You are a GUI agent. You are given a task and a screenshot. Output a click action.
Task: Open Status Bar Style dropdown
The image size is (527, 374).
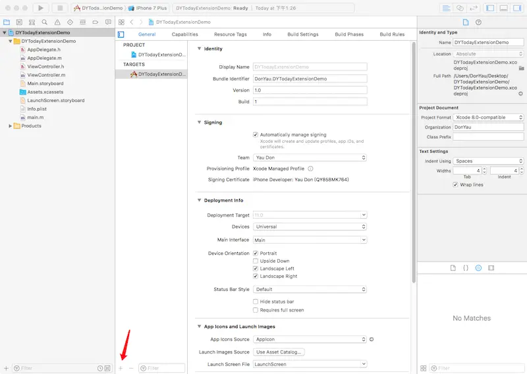point(310,289)
